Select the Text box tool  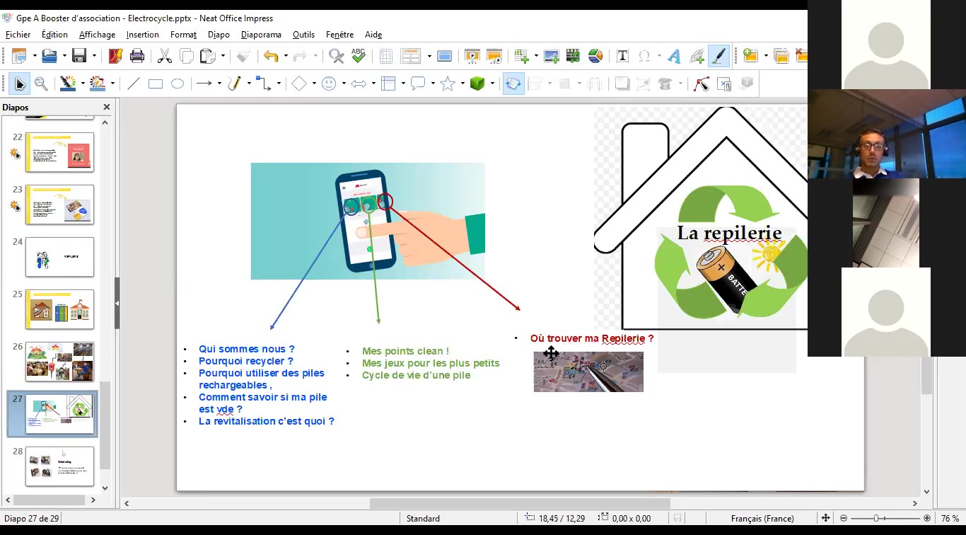coord(622,56)
